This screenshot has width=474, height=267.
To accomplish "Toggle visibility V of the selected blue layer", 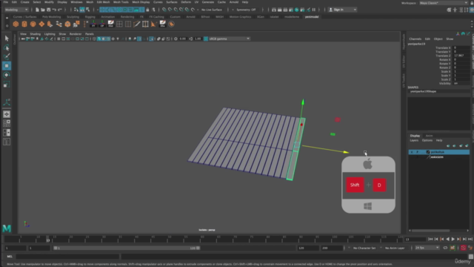I will 412,152.
